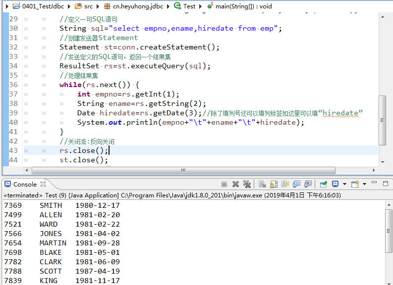Click the 'rs.close();' statement
This screenshot has height=285, width=393.
[x=84, y=150]
